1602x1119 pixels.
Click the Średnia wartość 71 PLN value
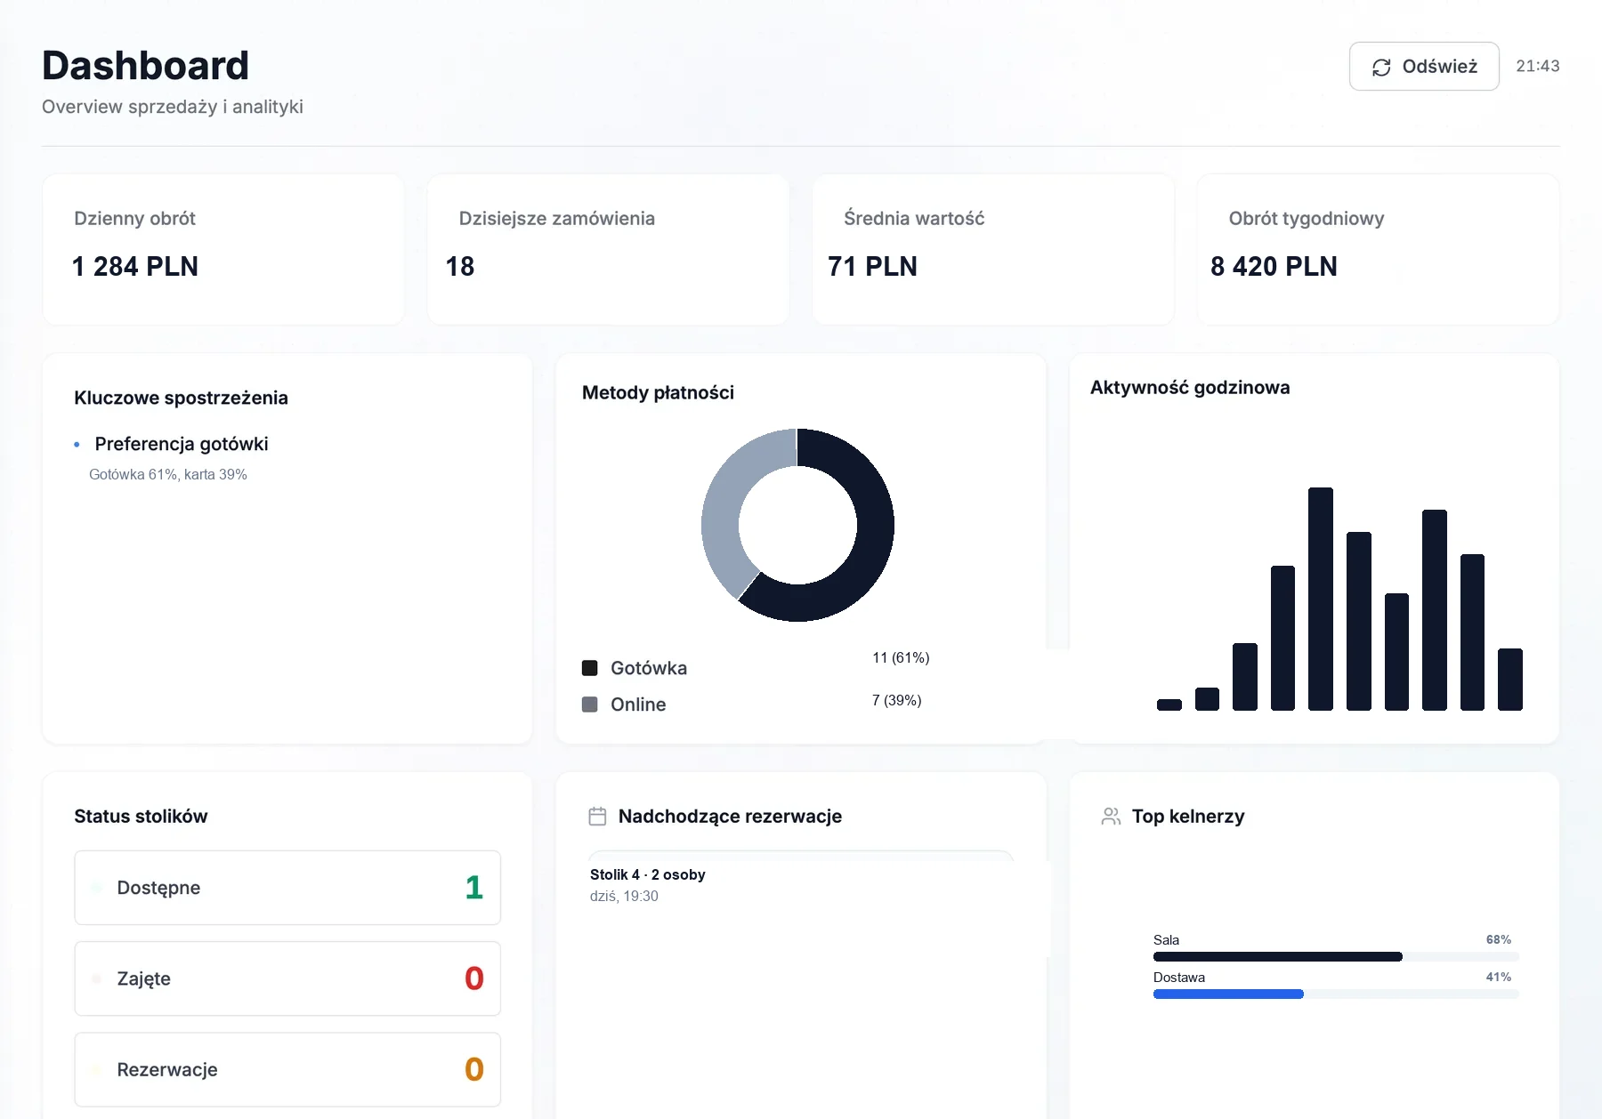[x=872, y=267]
